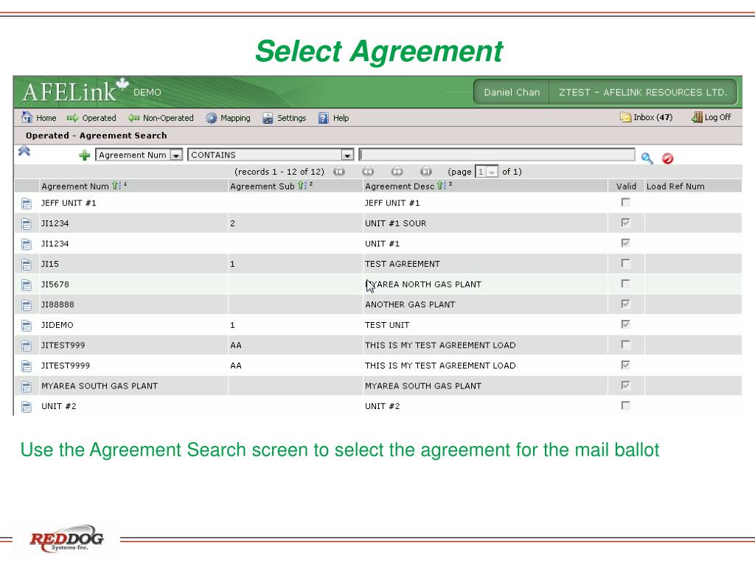Toggle Valid checkbox for UNIT #2 row
This screenshot has width=755, height=566.
625,405
